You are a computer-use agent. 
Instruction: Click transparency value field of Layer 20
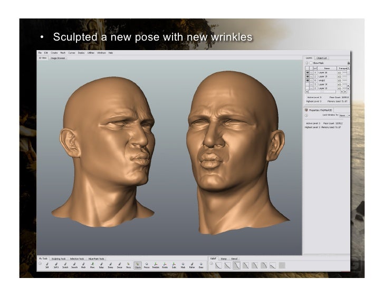click(340, 72)
